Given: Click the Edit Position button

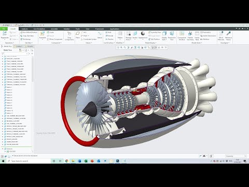Looking at the screenshot, I should [x=154, y=39].
